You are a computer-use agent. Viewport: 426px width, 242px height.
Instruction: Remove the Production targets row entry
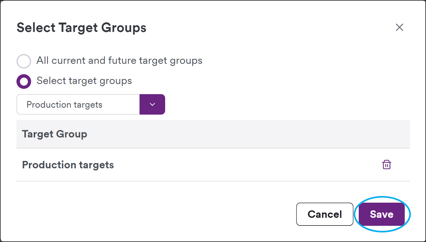pos(387,165)
